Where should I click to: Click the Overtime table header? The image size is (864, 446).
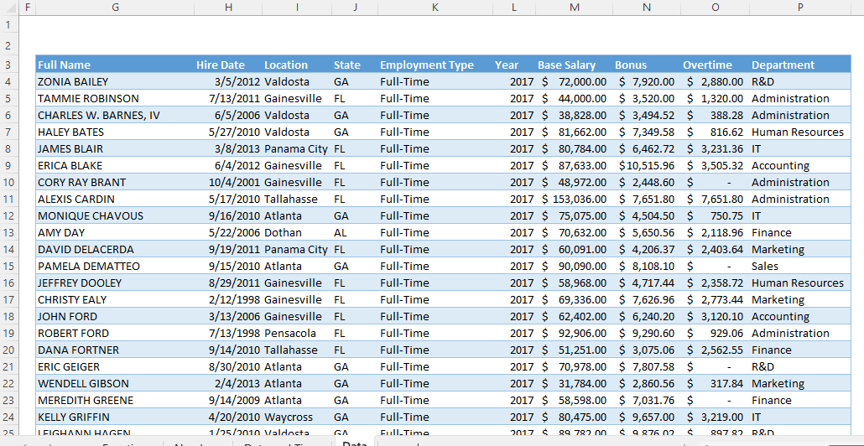point(716,65)
